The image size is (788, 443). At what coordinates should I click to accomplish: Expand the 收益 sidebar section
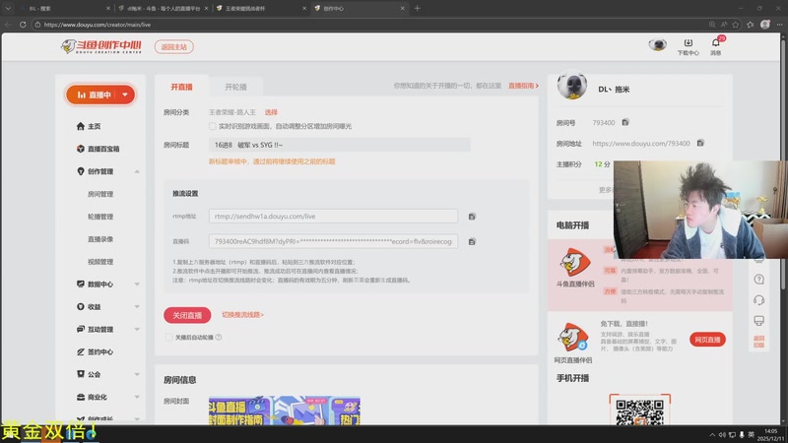(x=137, y=307)
